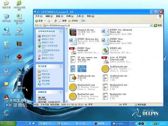Select FSUIPC User Guide.pdf icon

pos(73,50)
